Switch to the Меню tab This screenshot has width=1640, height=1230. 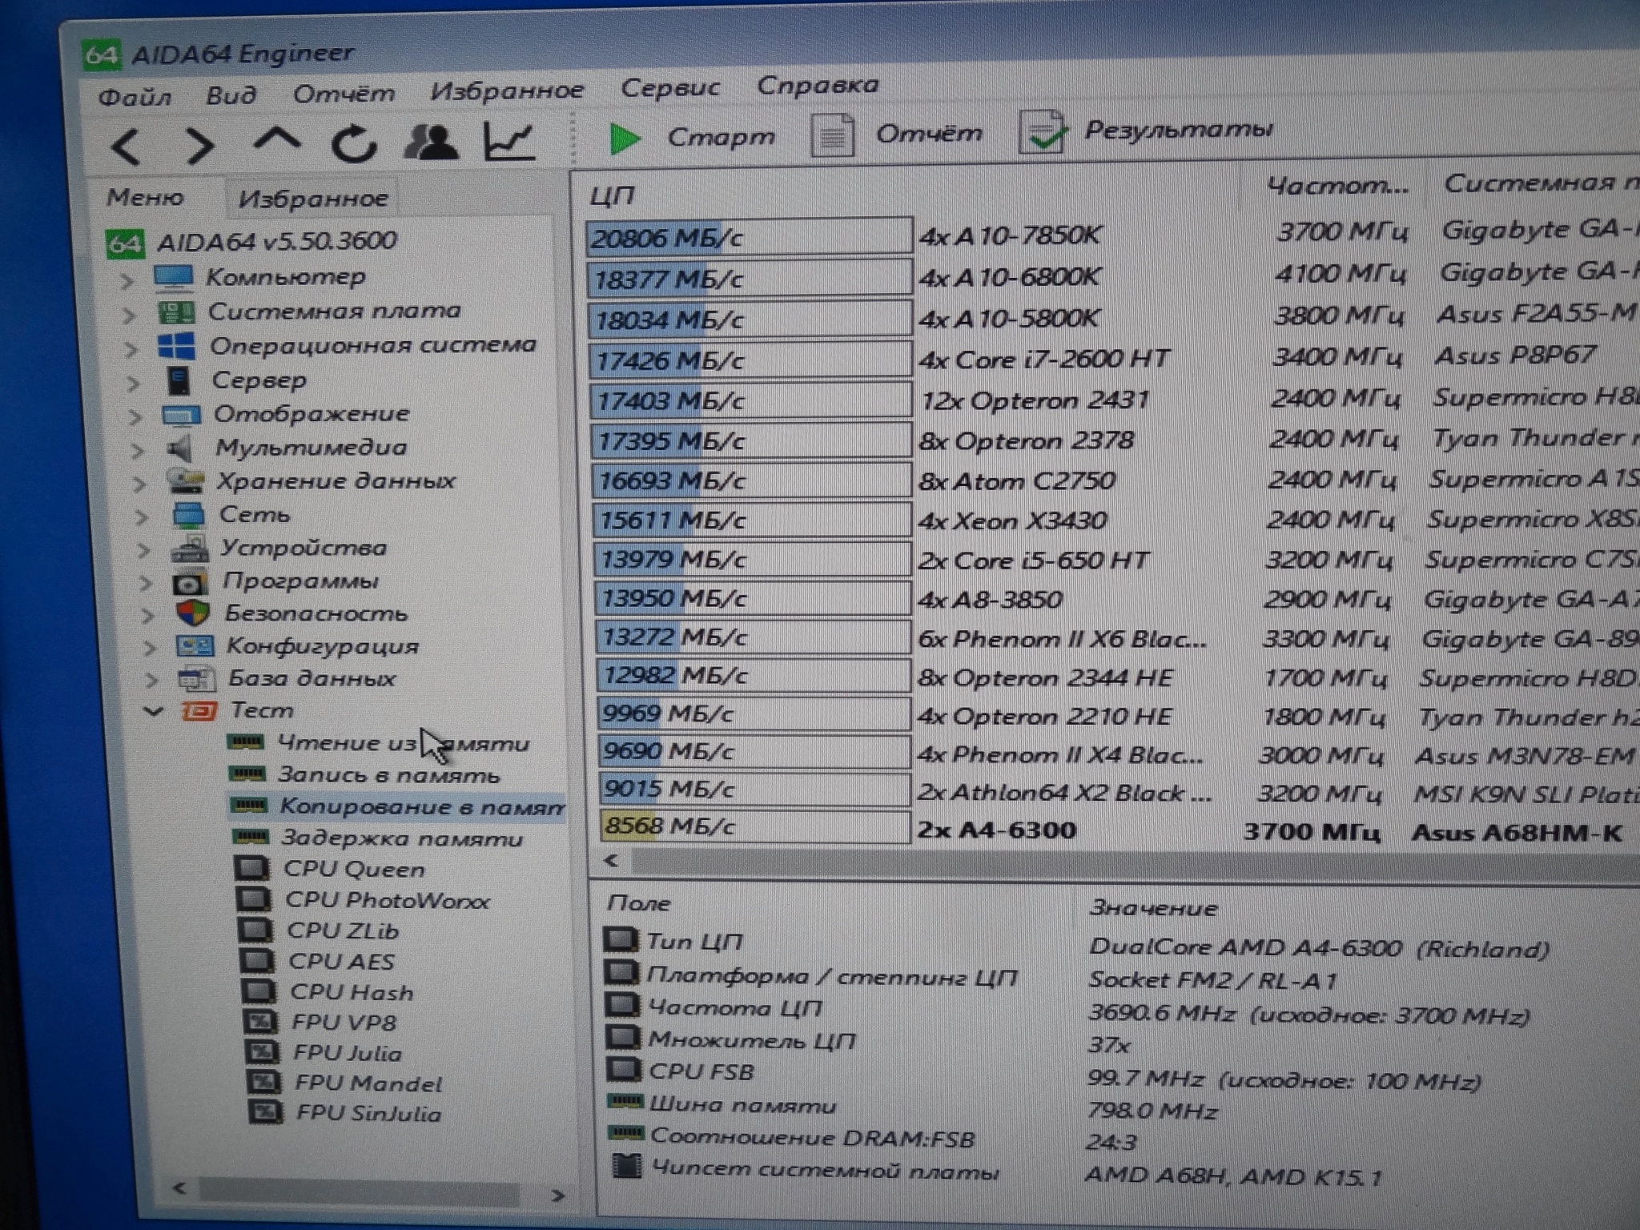(x=145, y=197)
